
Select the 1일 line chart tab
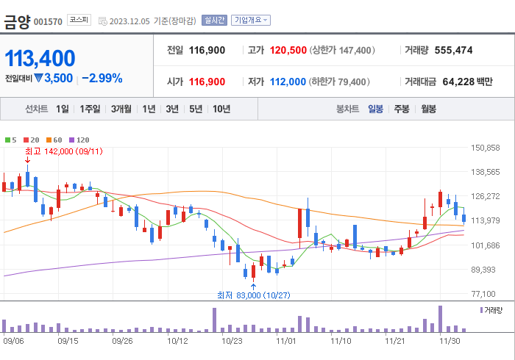(63, 109)
